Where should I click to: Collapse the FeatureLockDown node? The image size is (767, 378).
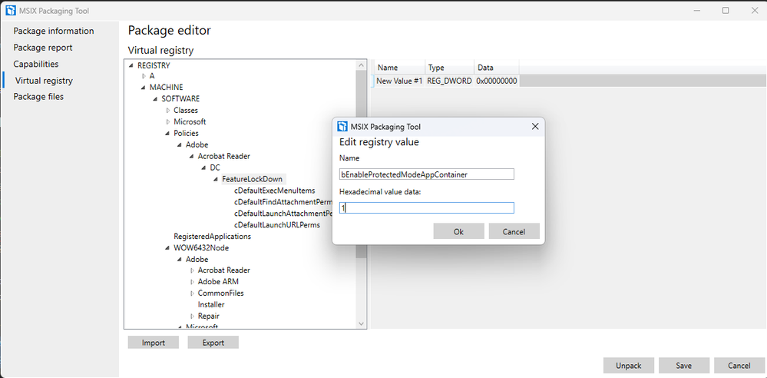coord(216,179)
